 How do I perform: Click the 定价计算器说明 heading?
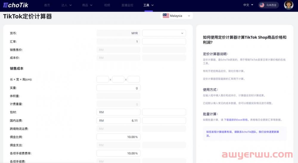pos(215,54)
